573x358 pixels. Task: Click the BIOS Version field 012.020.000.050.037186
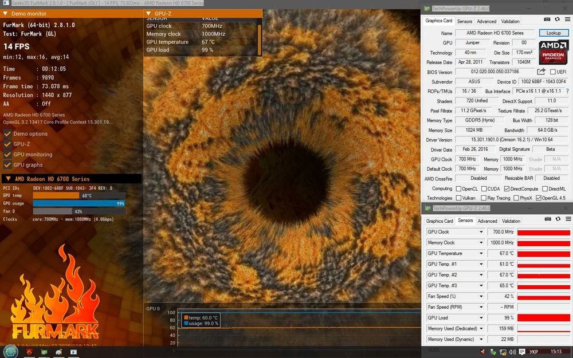(495, 72)
